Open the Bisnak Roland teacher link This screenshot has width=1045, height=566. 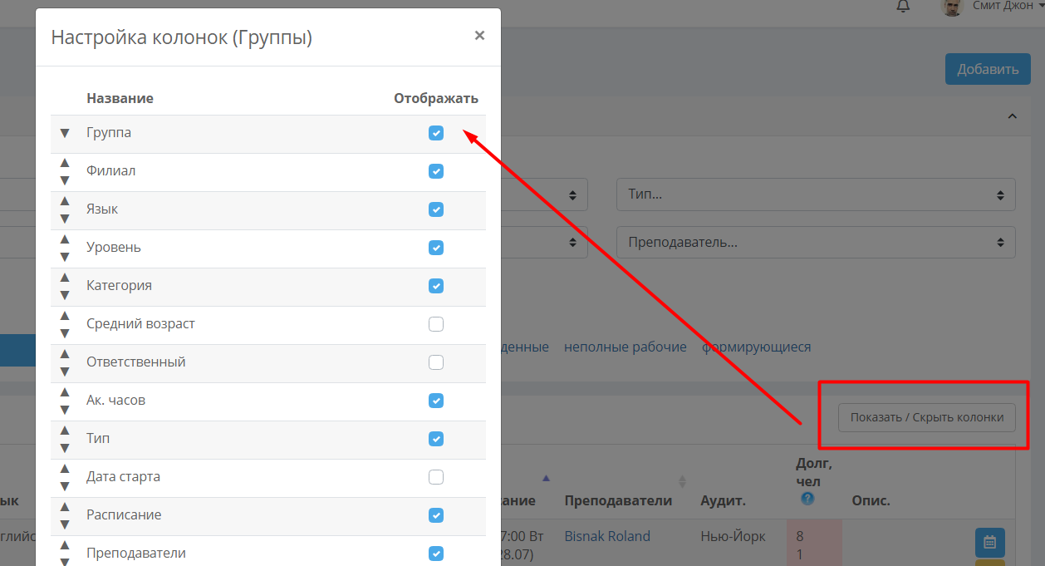[607, 536]
